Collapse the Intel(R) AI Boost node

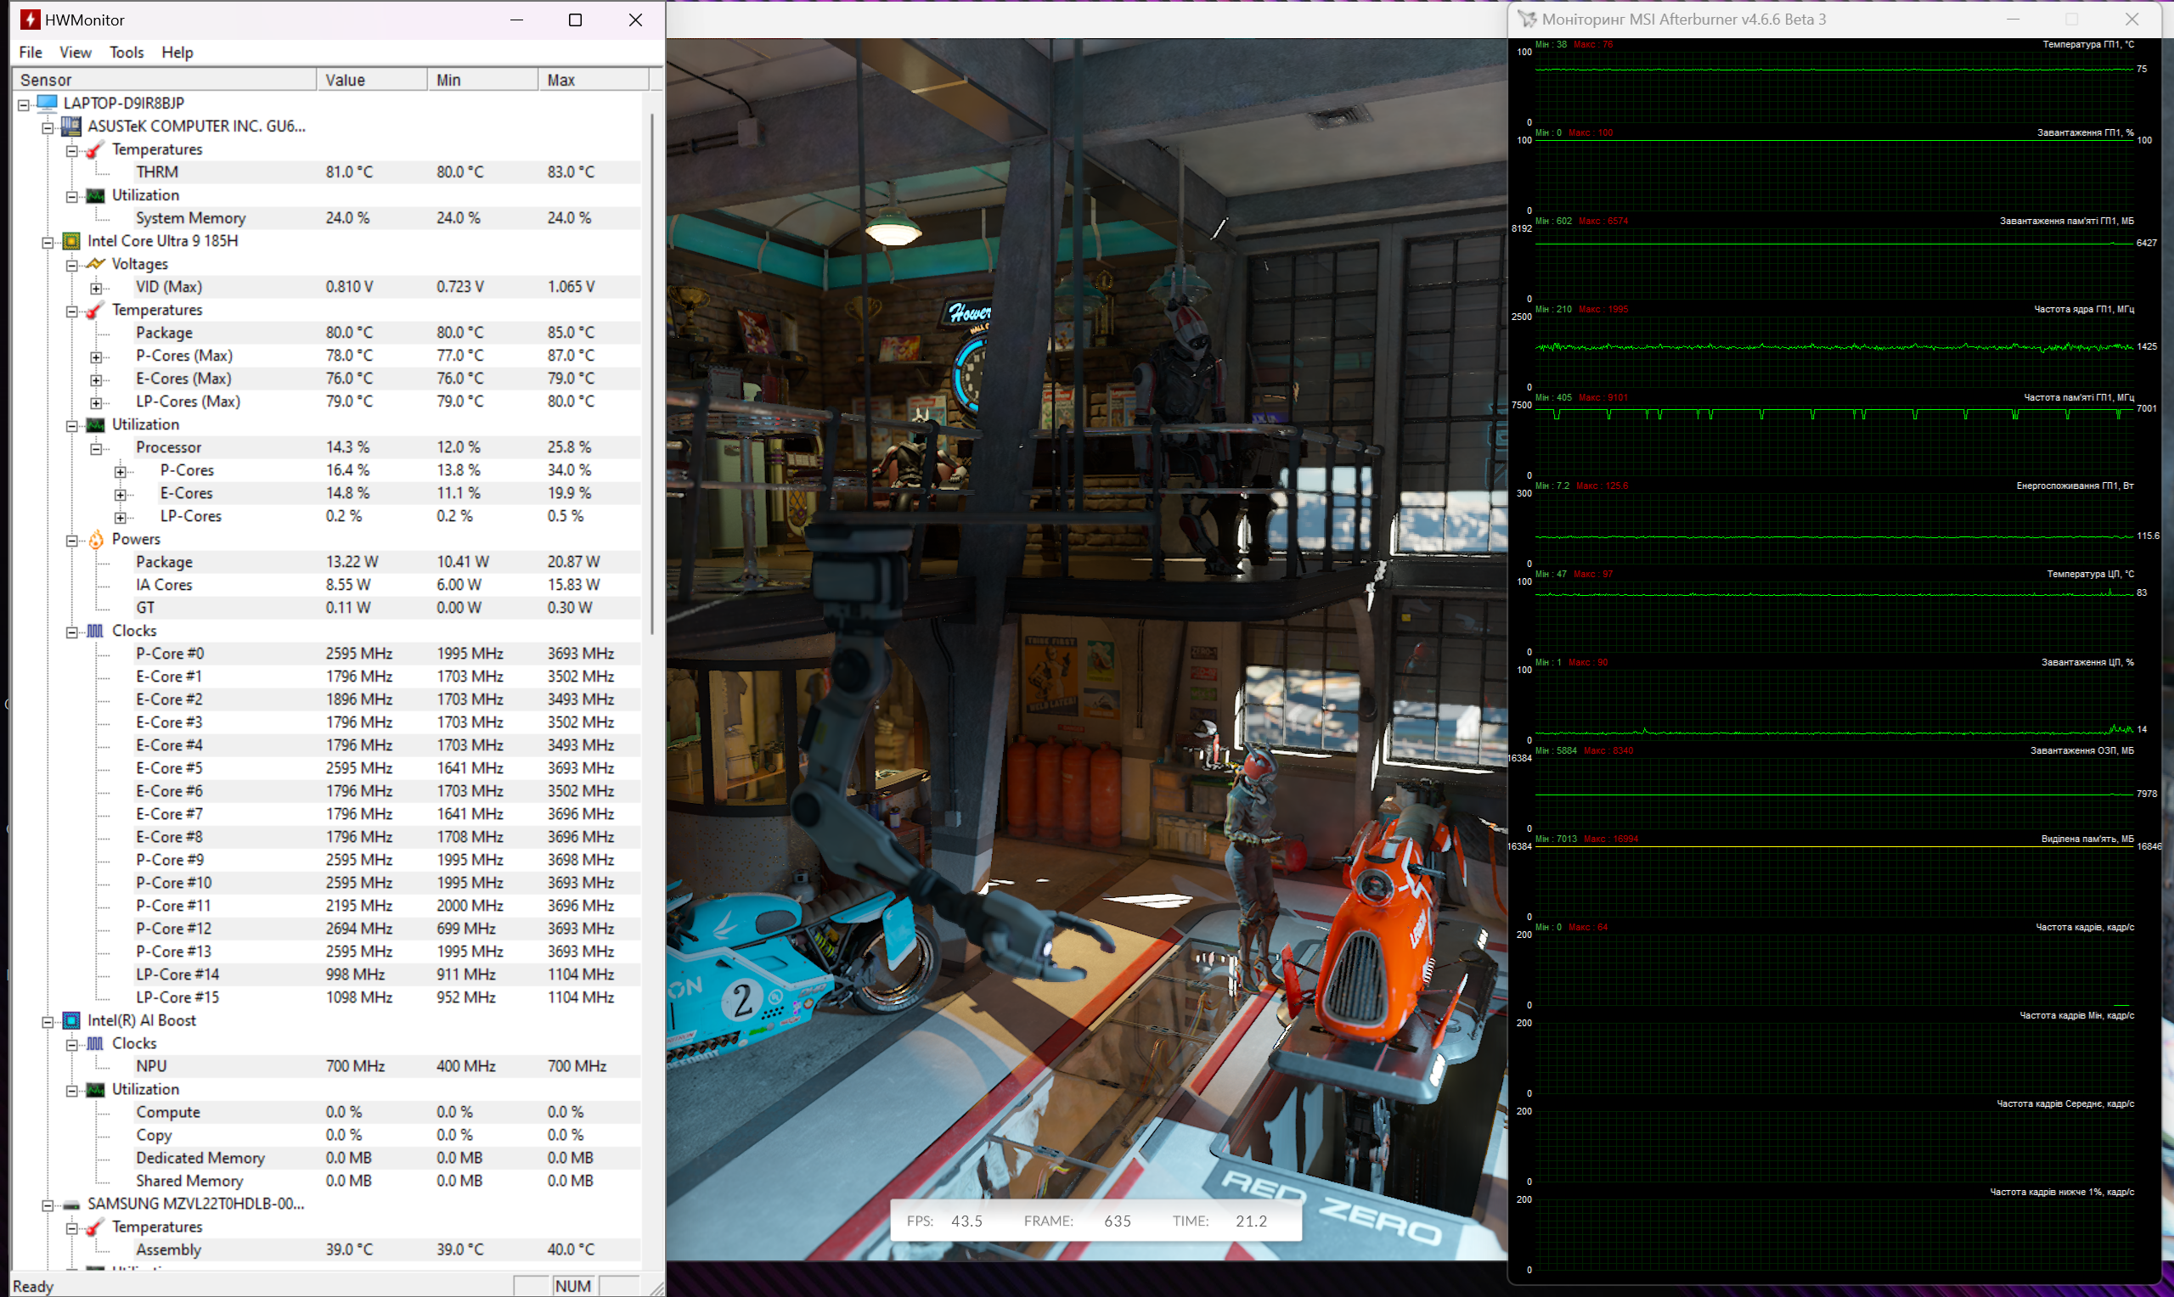[x=48, y=1022]
